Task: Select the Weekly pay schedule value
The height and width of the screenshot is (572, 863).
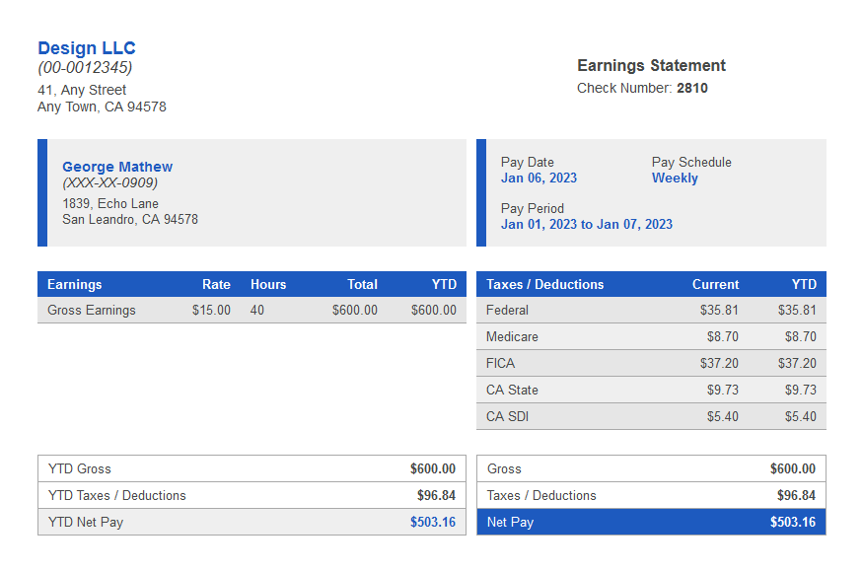Action: tap(674, 178)
